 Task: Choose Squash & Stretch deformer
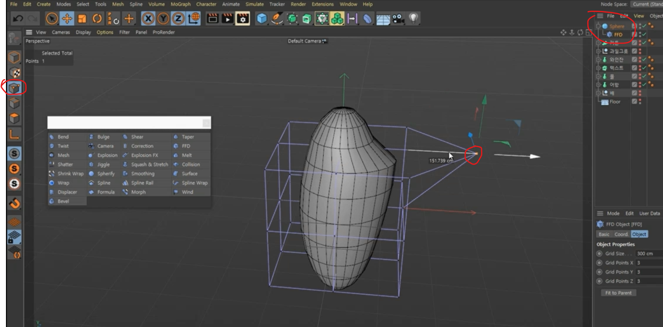[x=150, y=164]
